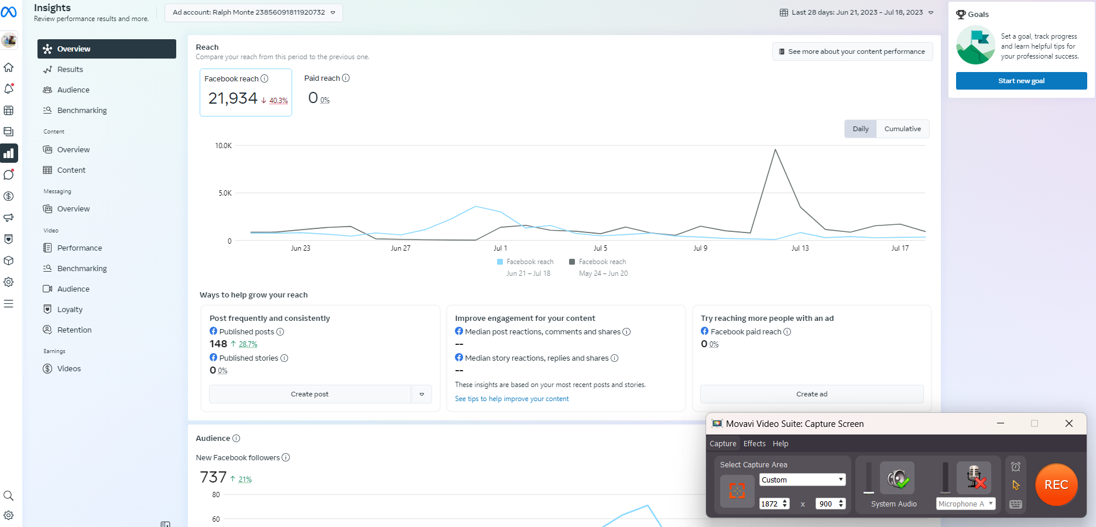Screen dimensions: 1096x527
Task: Open the Ads megaphone icon
Action: tap(9, 218)
